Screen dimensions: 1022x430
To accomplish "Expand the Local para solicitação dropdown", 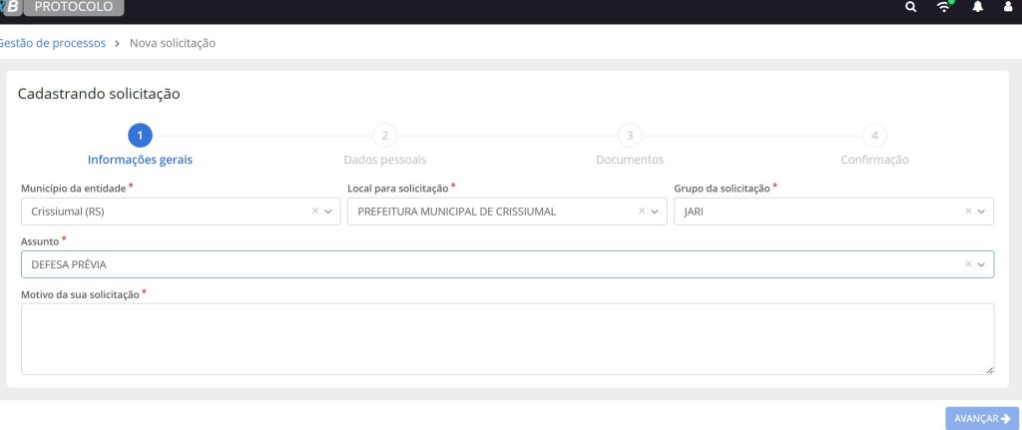I will point(655,212).
